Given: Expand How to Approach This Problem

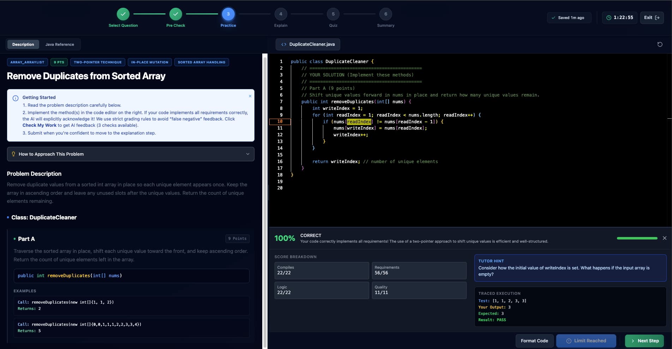Looking at the screenshot, I should (x=131, y=154).
